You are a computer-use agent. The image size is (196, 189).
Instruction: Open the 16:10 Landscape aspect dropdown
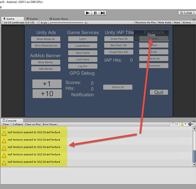[x=21, y=23]
